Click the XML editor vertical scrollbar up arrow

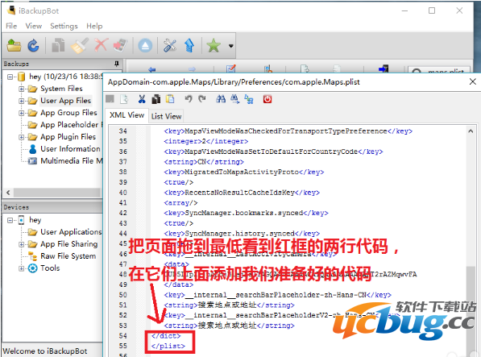coord(471,131)
